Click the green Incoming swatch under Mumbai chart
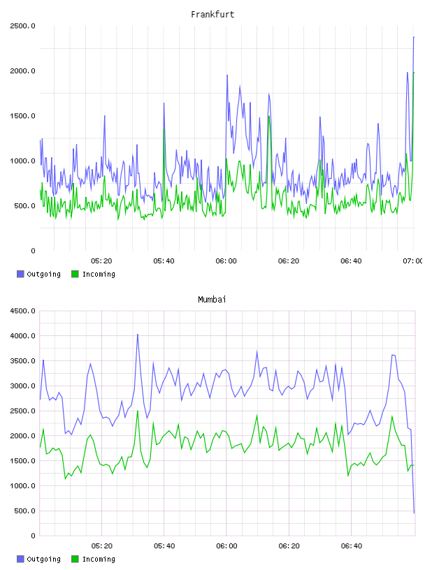 point(75,559)
